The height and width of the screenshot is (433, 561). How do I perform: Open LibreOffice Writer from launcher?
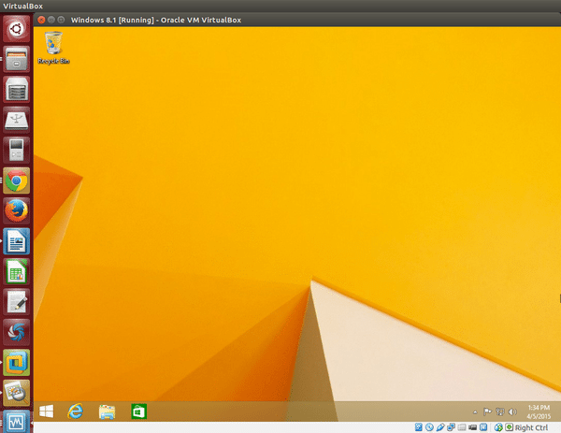coord(16,241)
